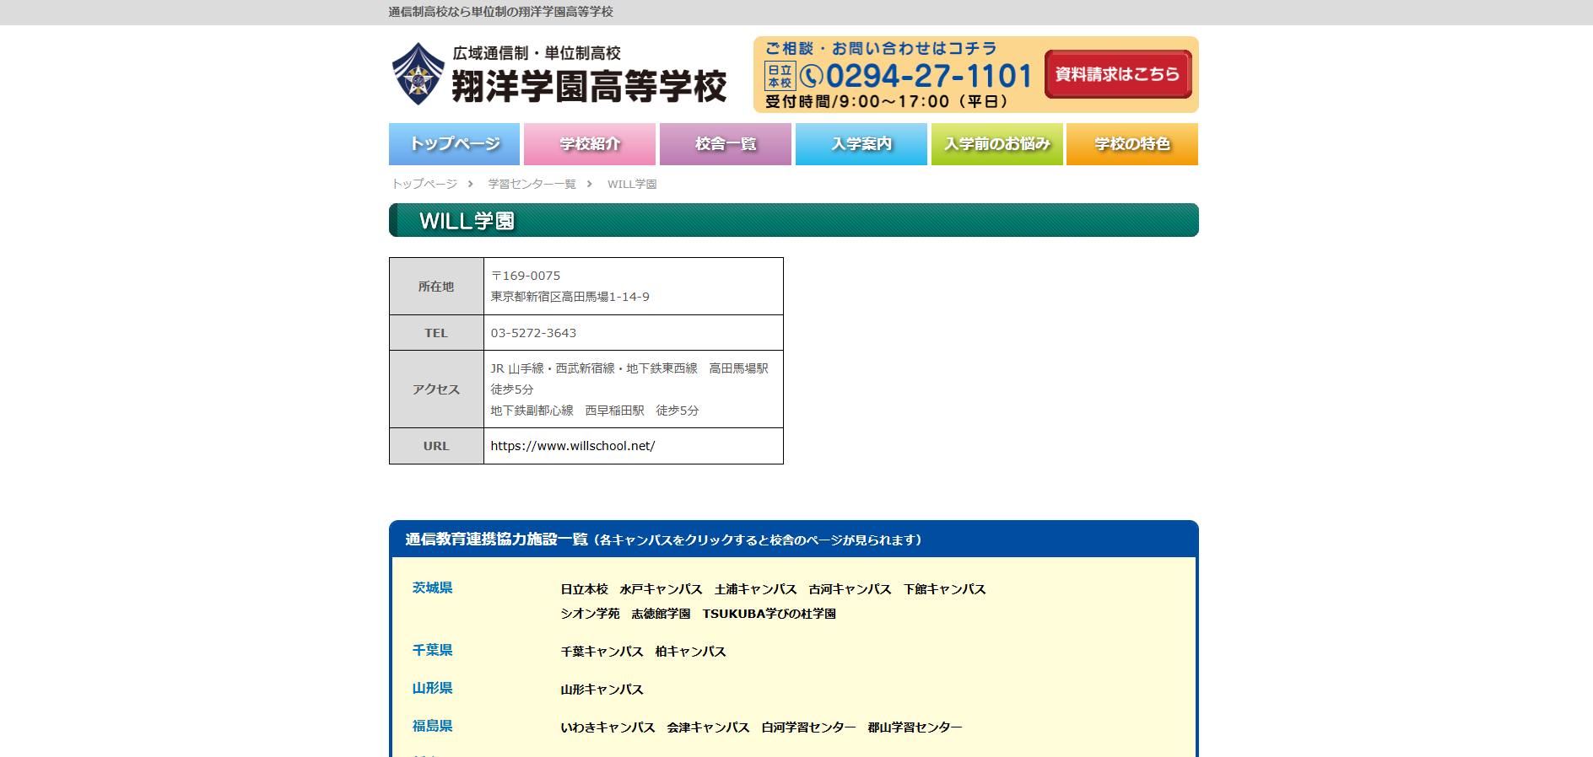1593x757 pixels.
Task: Select the 土浦キャンパス link
Action: click(755, 589)
